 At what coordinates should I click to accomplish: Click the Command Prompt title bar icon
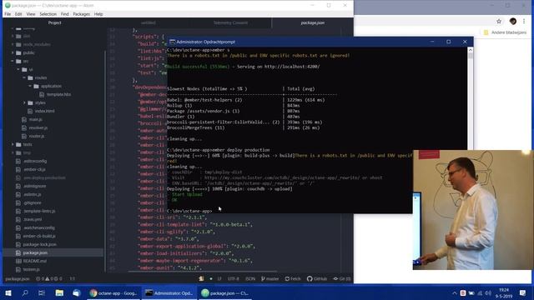tap(172, 42)
